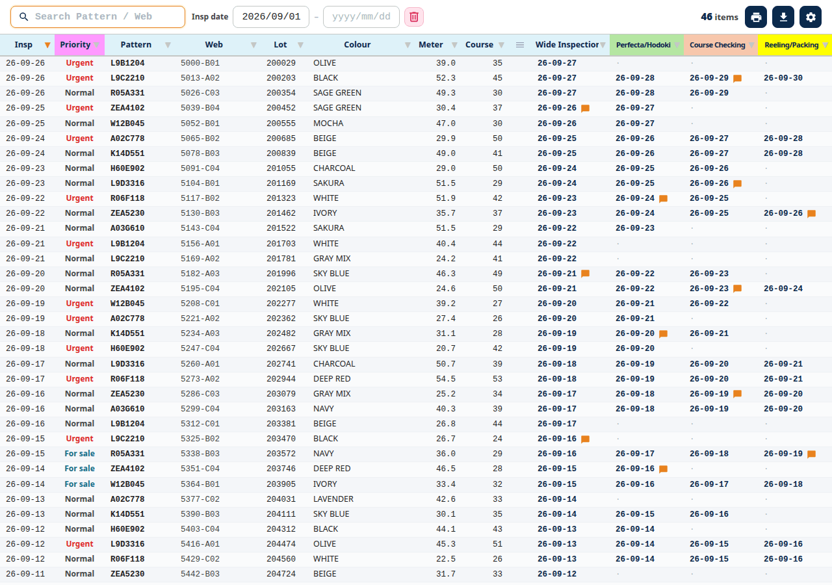Screen dimensions: 832x585
Task: Open comment flag on lot 200203 Course Checking
Action: tap(737, 79)
